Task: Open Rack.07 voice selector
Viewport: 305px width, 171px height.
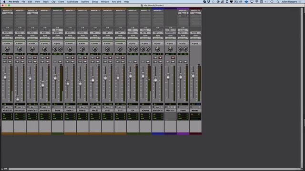Action: point(69,107)
